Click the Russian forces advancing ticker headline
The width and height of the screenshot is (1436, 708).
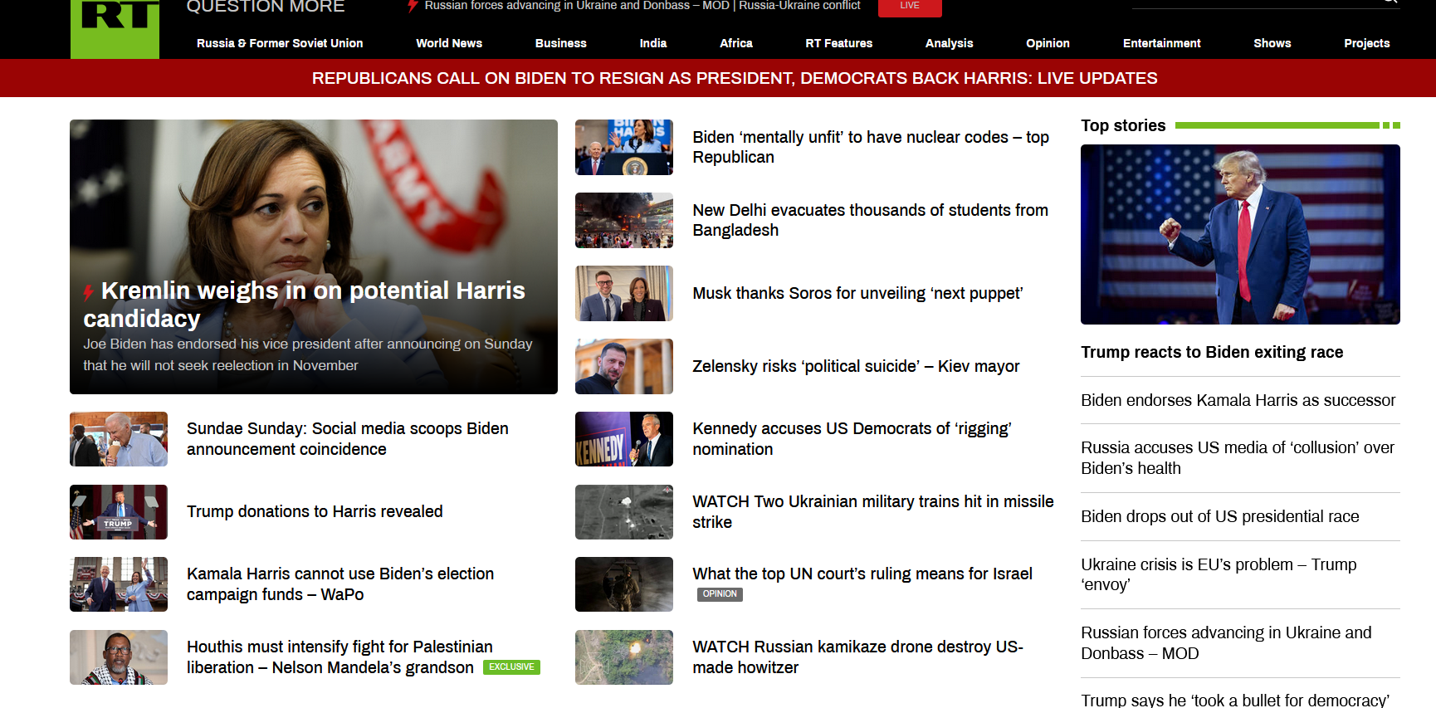pyautogui.click(x=577, y=6)
